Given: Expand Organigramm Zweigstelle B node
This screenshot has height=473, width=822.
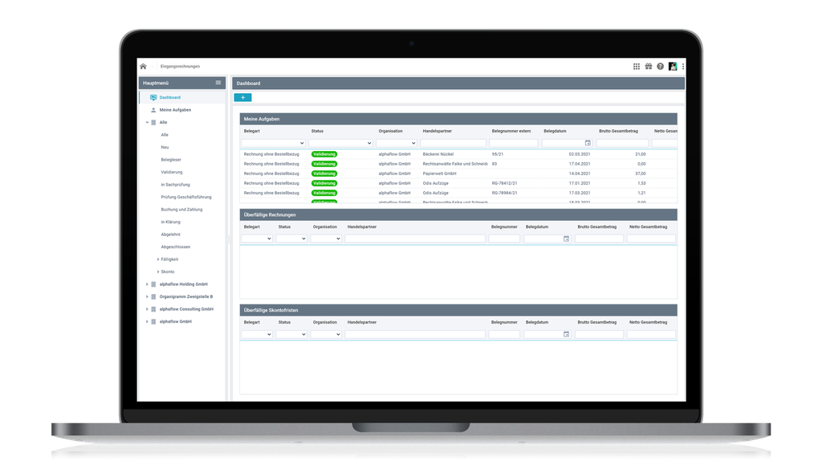Looking at the screenshot, I should tap(148, 297).
